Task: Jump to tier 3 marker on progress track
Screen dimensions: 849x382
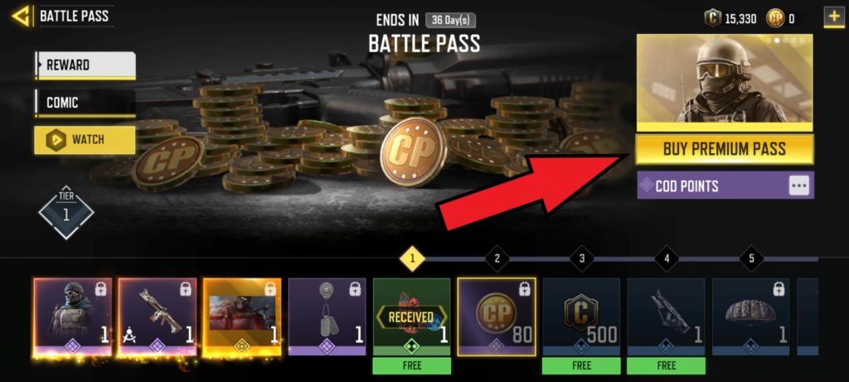Action: pyautogui.click(x=581, y=259)
